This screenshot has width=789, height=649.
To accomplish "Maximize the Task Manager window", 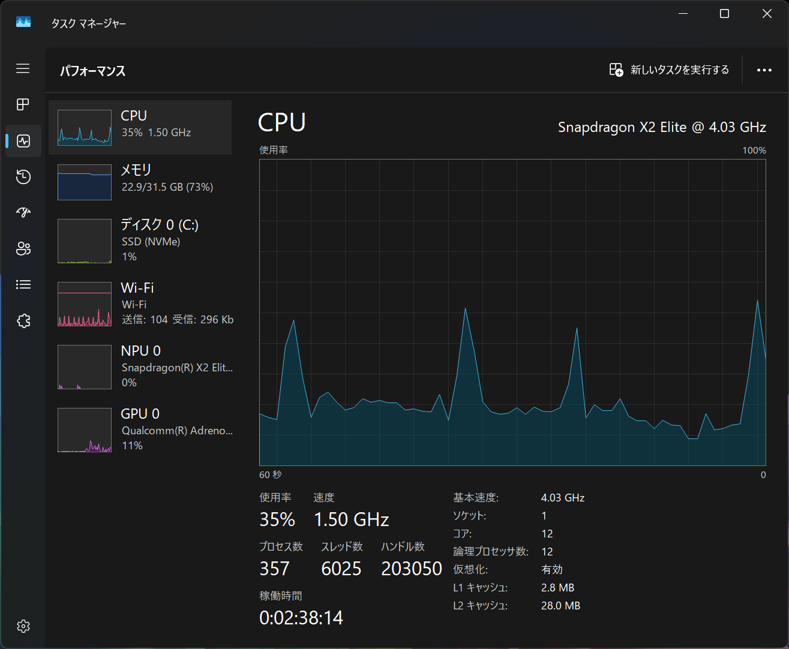I will [725, 14].
